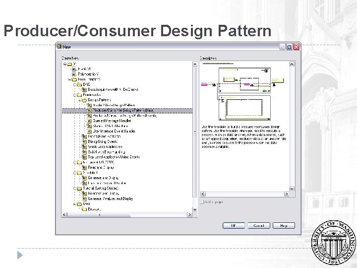Select the Read and Display template icon
The height and width of the screenshot is (268, 357).
[84, 168]
